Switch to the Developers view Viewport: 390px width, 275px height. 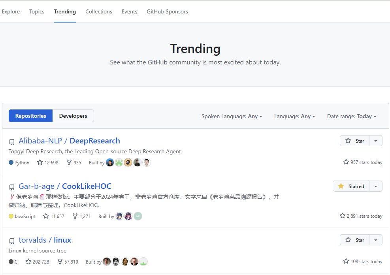pos(73,116)
